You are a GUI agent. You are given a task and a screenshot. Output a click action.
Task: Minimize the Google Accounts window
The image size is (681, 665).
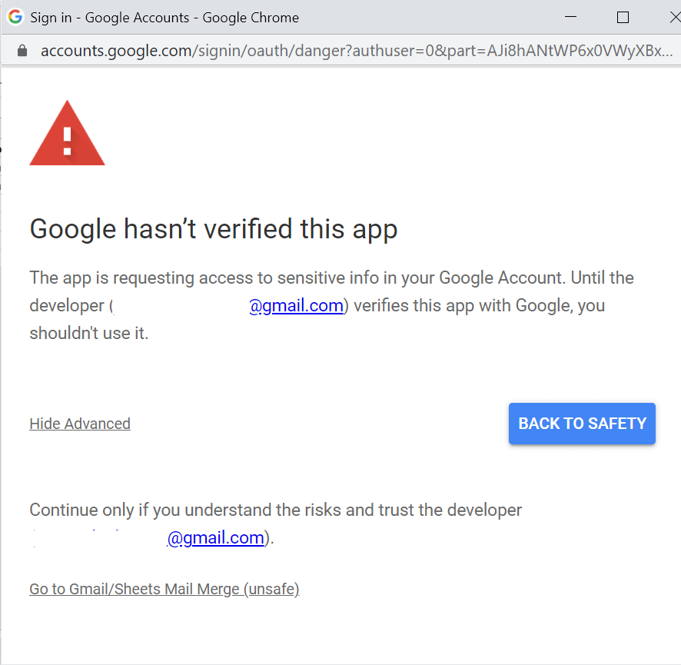point(571,17)
